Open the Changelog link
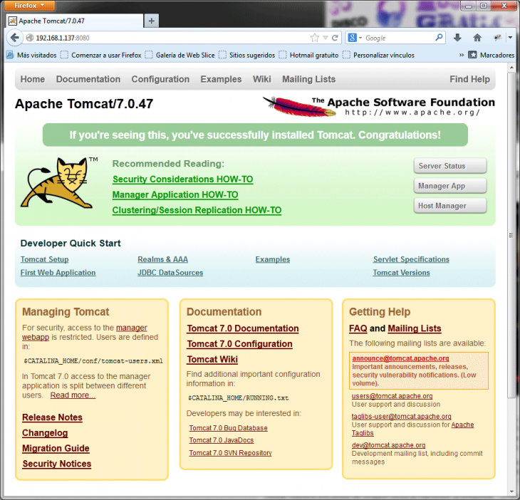Viewport: 520px width, 500px height. coord(45,433)
